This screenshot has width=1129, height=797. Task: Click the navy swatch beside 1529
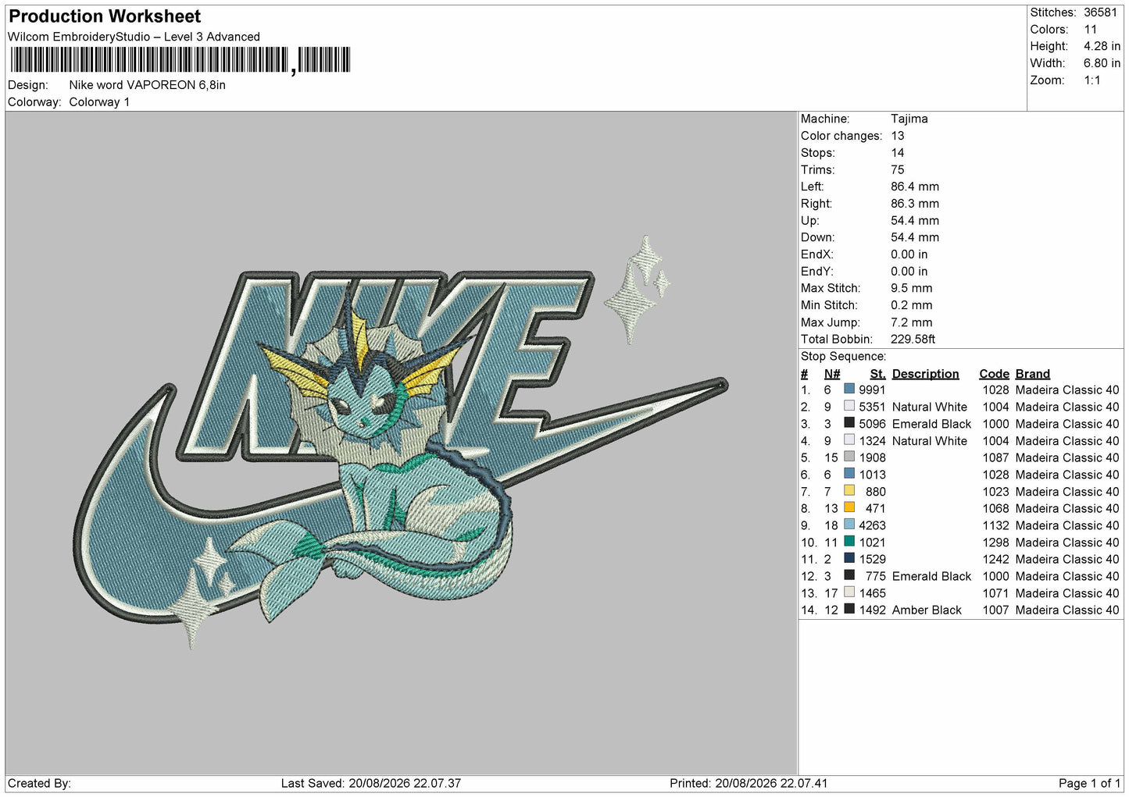coord(849,558)
